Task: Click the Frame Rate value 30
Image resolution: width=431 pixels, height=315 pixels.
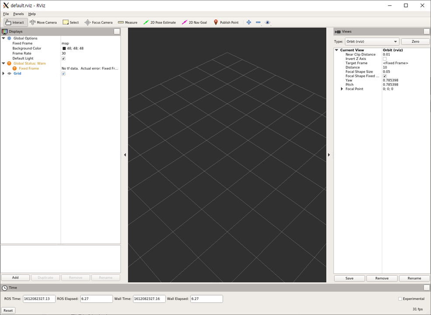Action: click(x=63, y=53)
